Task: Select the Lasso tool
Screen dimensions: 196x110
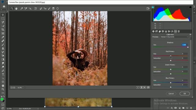Action: [3, 22]
